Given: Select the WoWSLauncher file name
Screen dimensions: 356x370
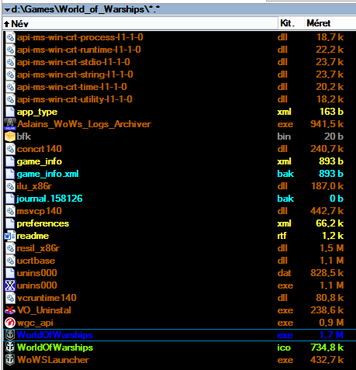Looking at the screenshot, I should tap(53, 360).
